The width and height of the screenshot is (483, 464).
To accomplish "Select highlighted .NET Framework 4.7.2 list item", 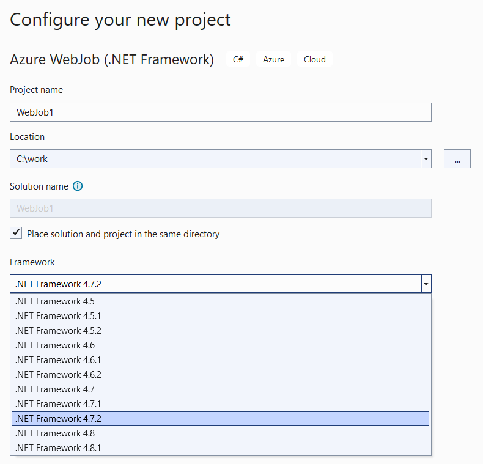I will click(221, 419).
